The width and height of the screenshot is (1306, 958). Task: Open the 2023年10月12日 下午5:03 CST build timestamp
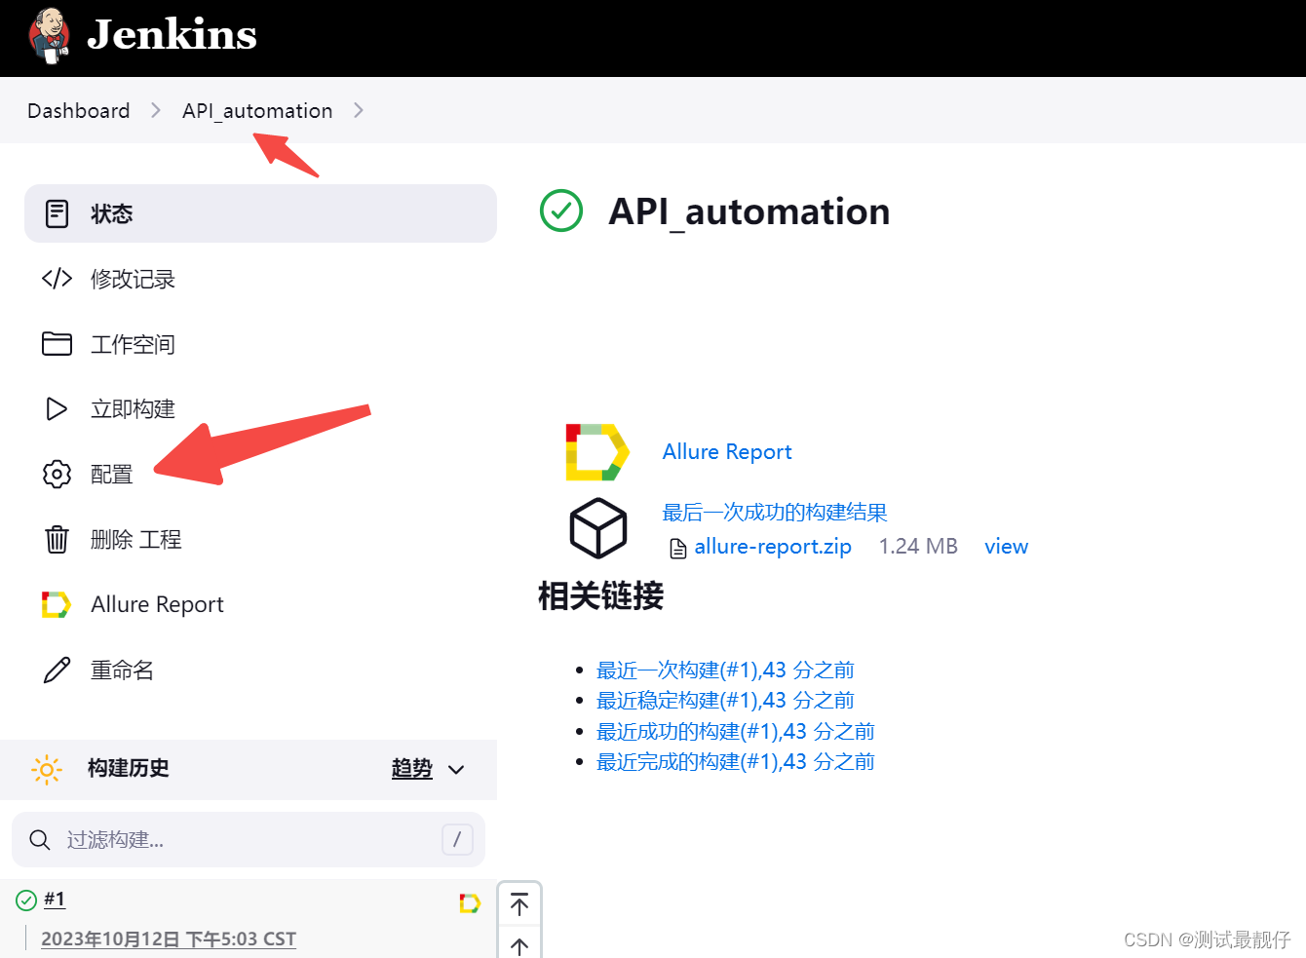[169, 939]
